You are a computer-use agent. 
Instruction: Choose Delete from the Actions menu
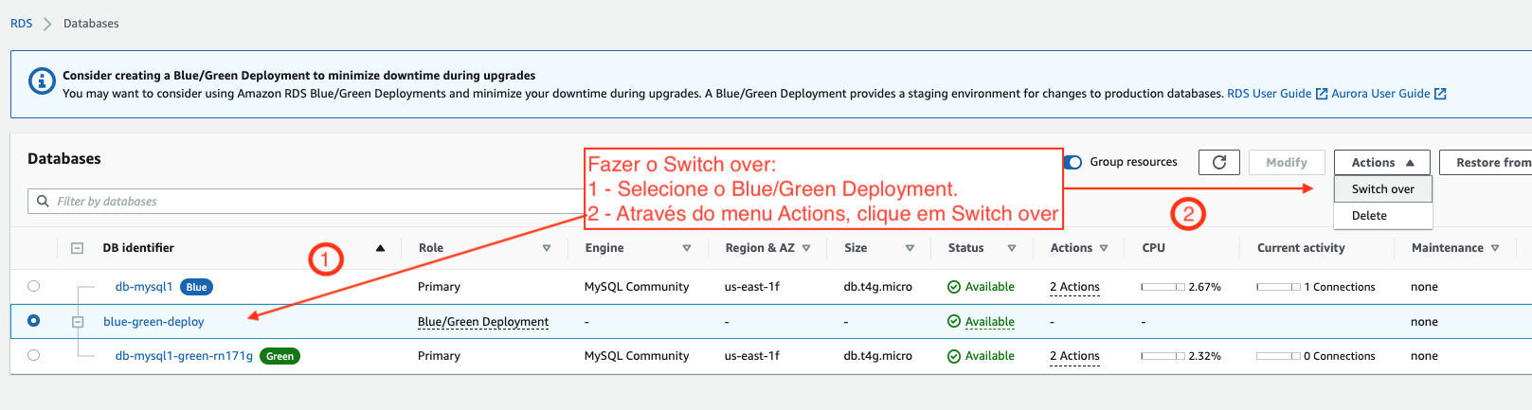[1369, 216]
